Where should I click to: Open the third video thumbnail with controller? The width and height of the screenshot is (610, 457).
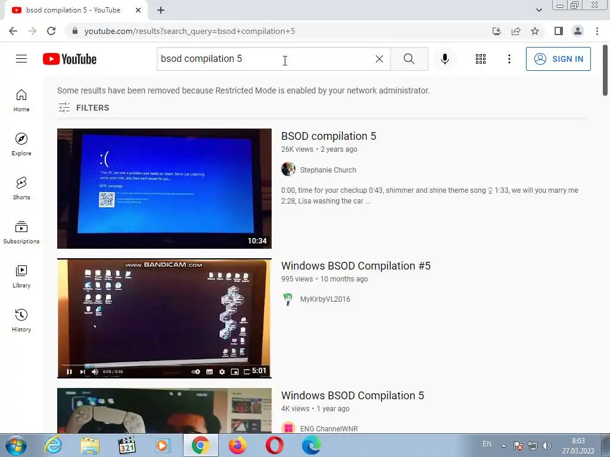click(x=164, y=411)
